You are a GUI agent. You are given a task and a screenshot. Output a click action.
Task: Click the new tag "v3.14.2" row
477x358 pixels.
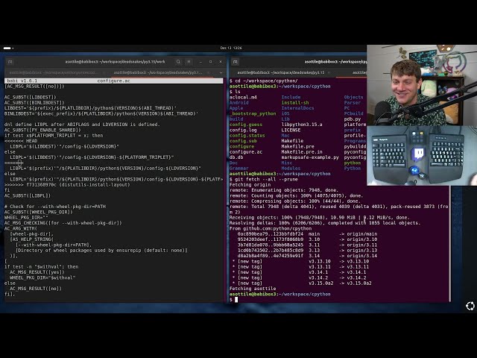click(x=299, y=277)
